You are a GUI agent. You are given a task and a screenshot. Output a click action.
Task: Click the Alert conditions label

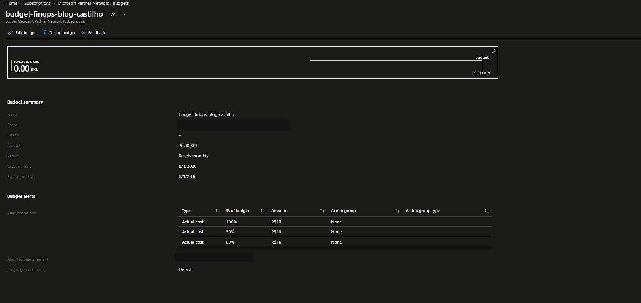[x=21, y=213]
